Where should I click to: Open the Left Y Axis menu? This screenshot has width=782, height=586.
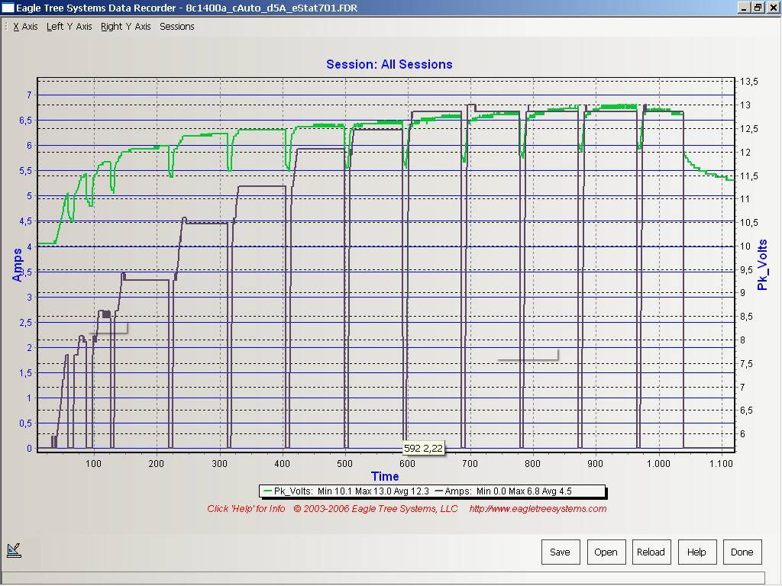pyautogui.click(x=69, y=27)
